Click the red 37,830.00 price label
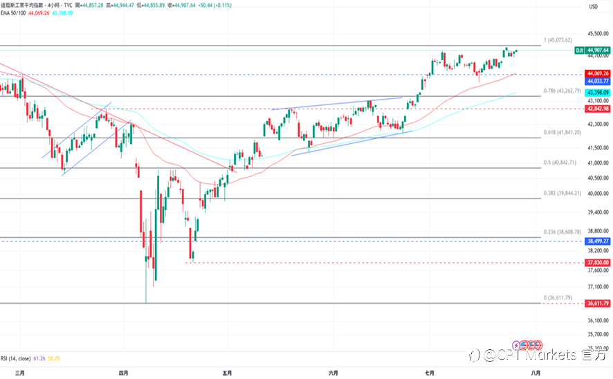The height and width of the screenshot is (379, 613). (x=597, y=263)
